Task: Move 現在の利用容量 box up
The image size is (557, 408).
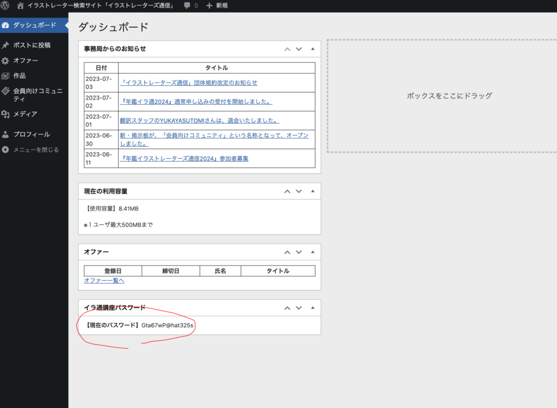Action: 287,191
